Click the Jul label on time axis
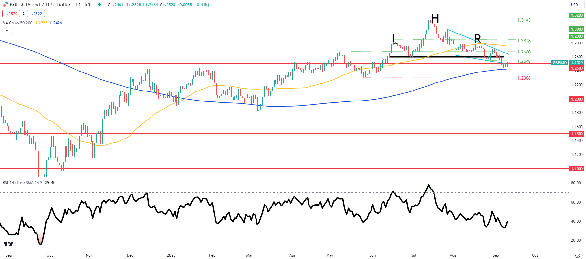 pos(414,255)
